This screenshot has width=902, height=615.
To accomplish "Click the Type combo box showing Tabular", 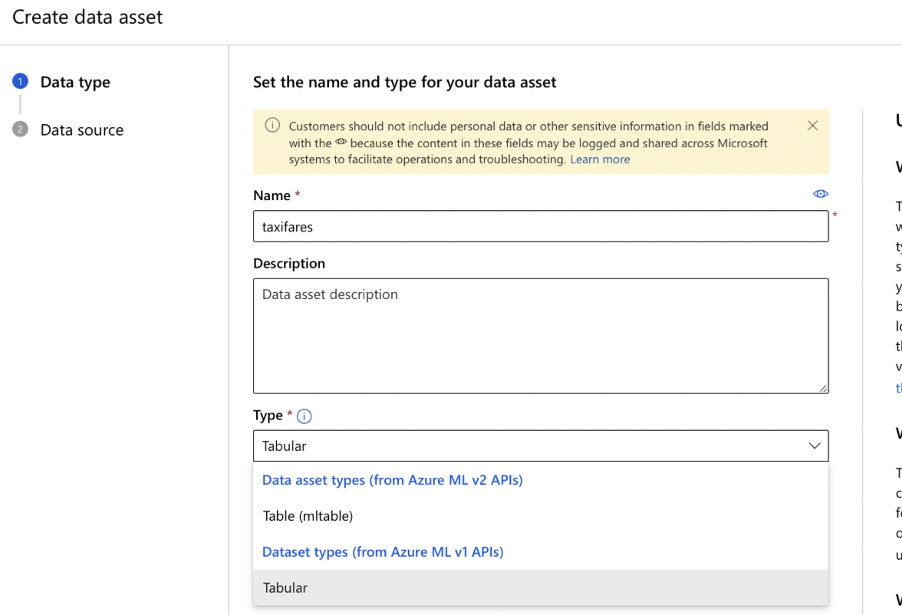I will [x=529, y=446].
